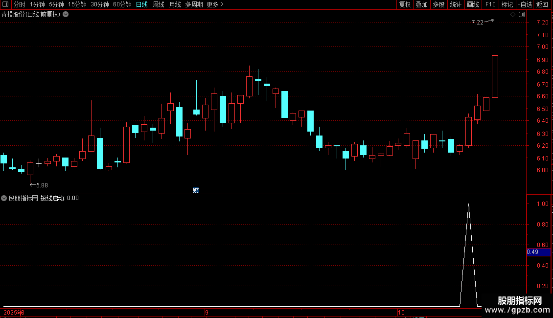Toggle the sidebar panel icon at top-left

click(x=5, y=4)
